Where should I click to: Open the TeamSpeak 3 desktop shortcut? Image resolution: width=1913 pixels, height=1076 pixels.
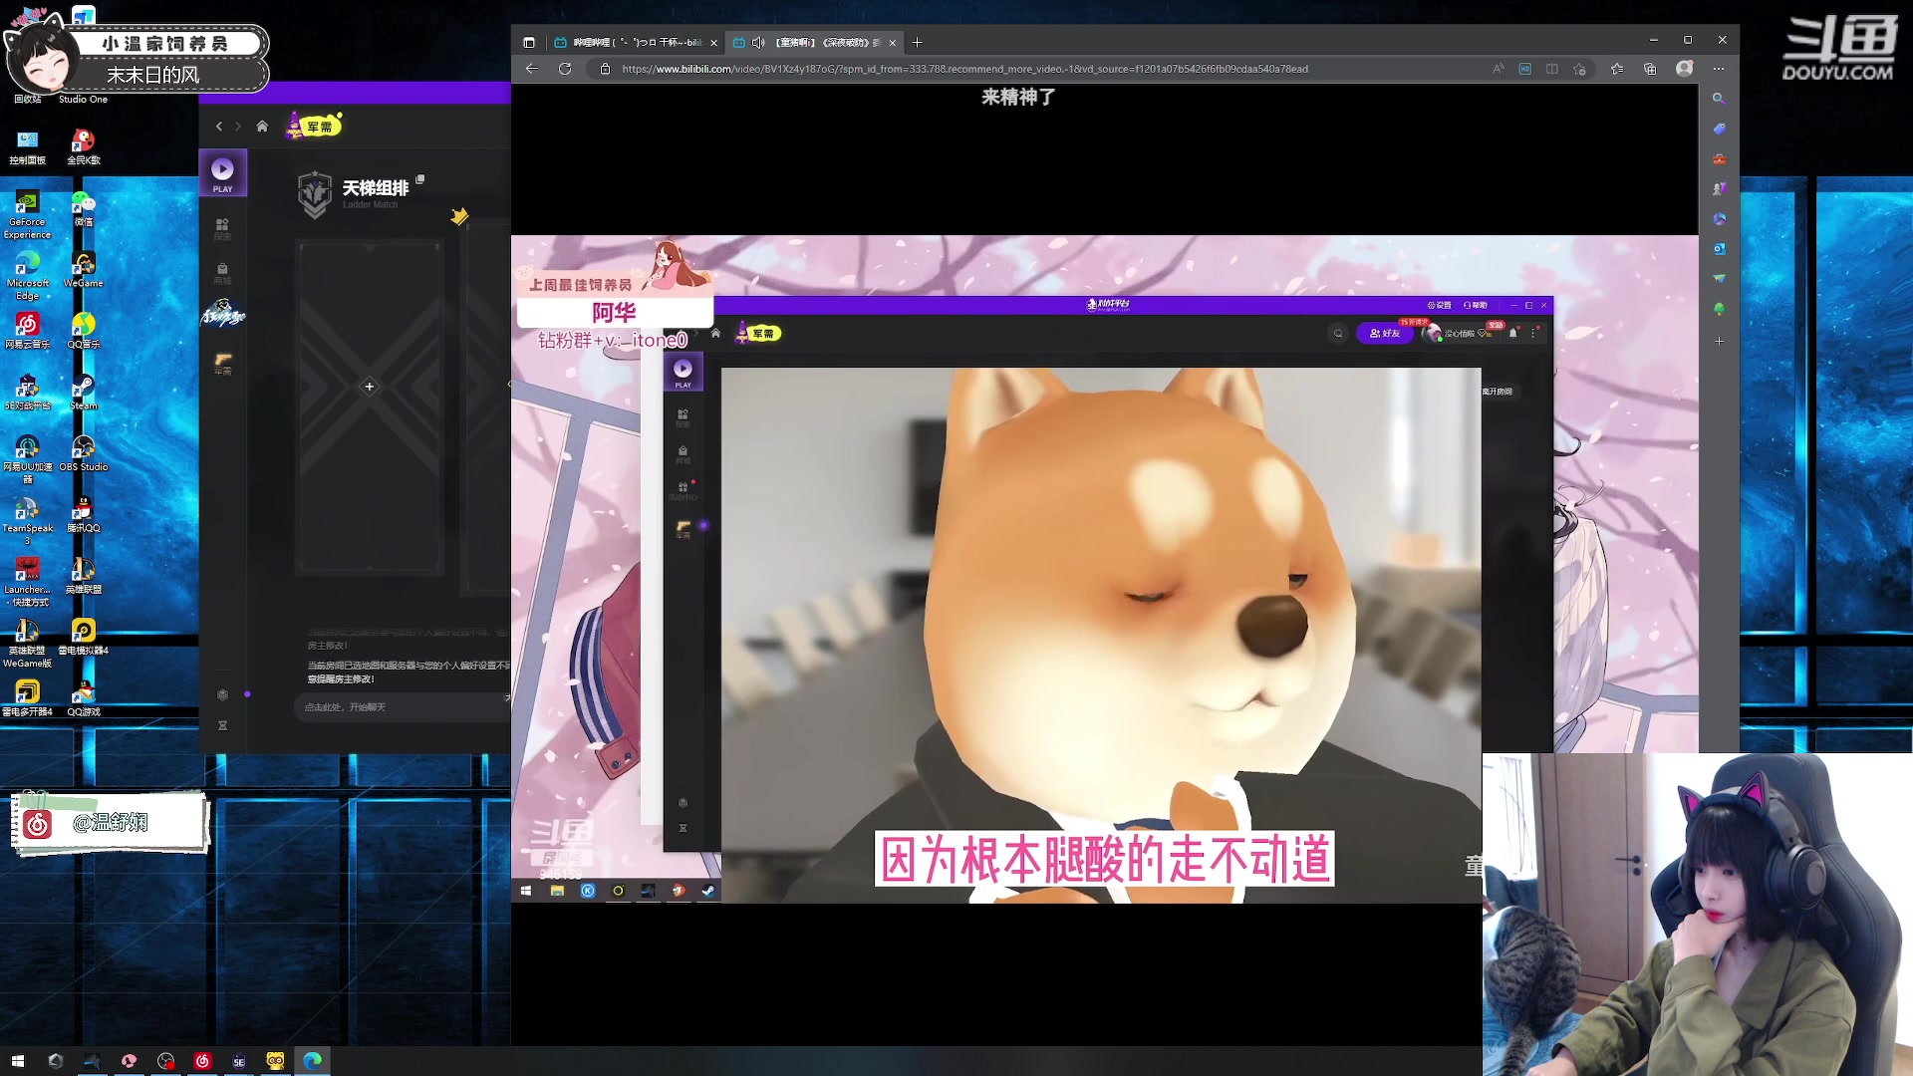27,520
